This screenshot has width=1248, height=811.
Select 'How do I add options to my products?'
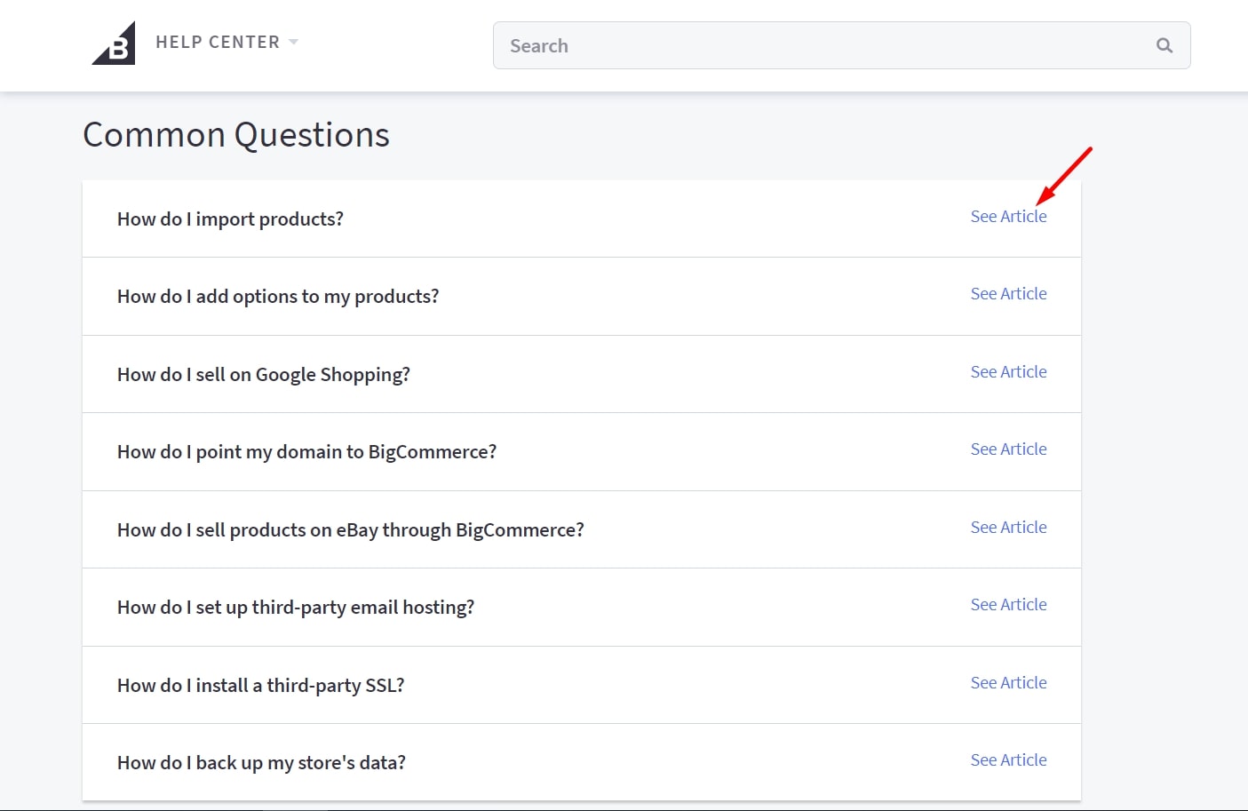(x=278, y=297)
